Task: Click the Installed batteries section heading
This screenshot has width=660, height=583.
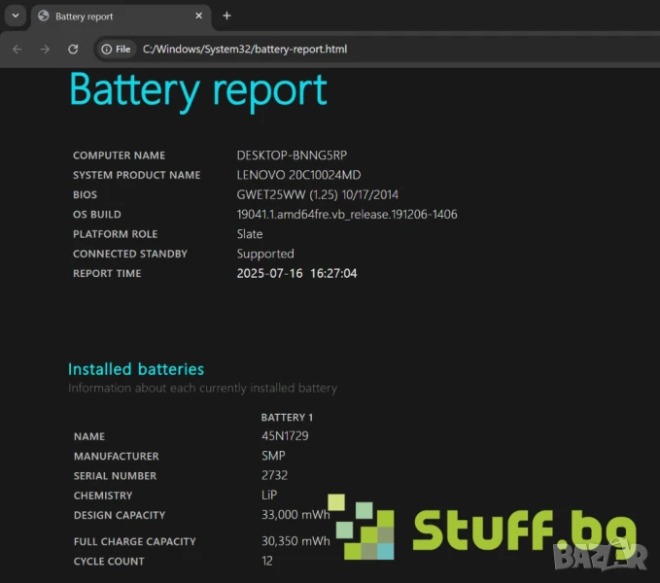Action: point(136,369)
